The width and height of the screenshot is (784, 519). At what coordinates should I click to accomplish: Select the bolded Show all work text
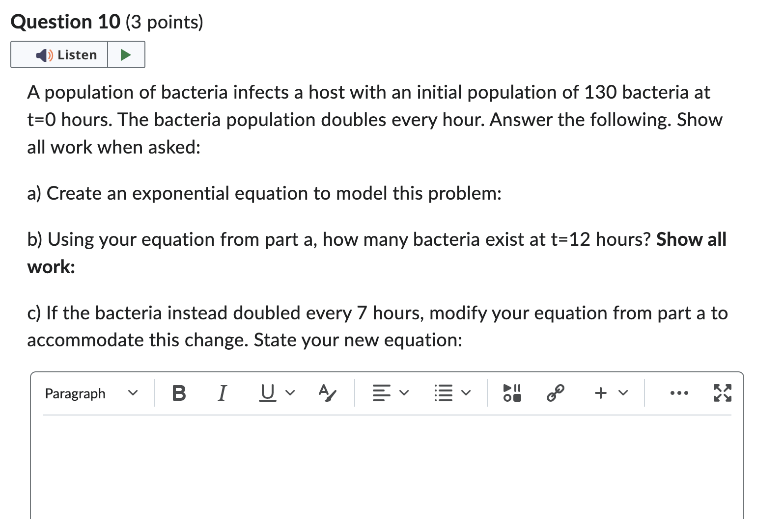691,239
